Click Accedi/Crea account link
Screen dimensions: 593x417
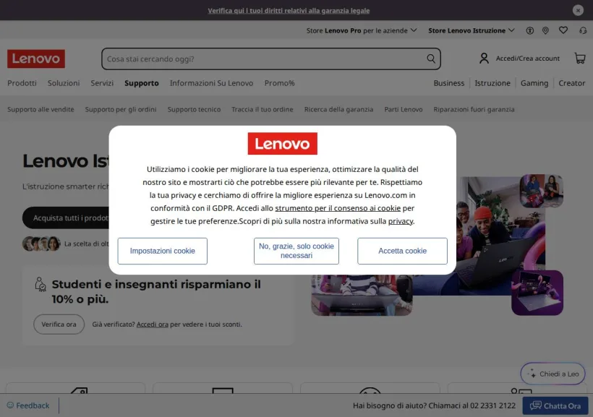tap(528, 59)
